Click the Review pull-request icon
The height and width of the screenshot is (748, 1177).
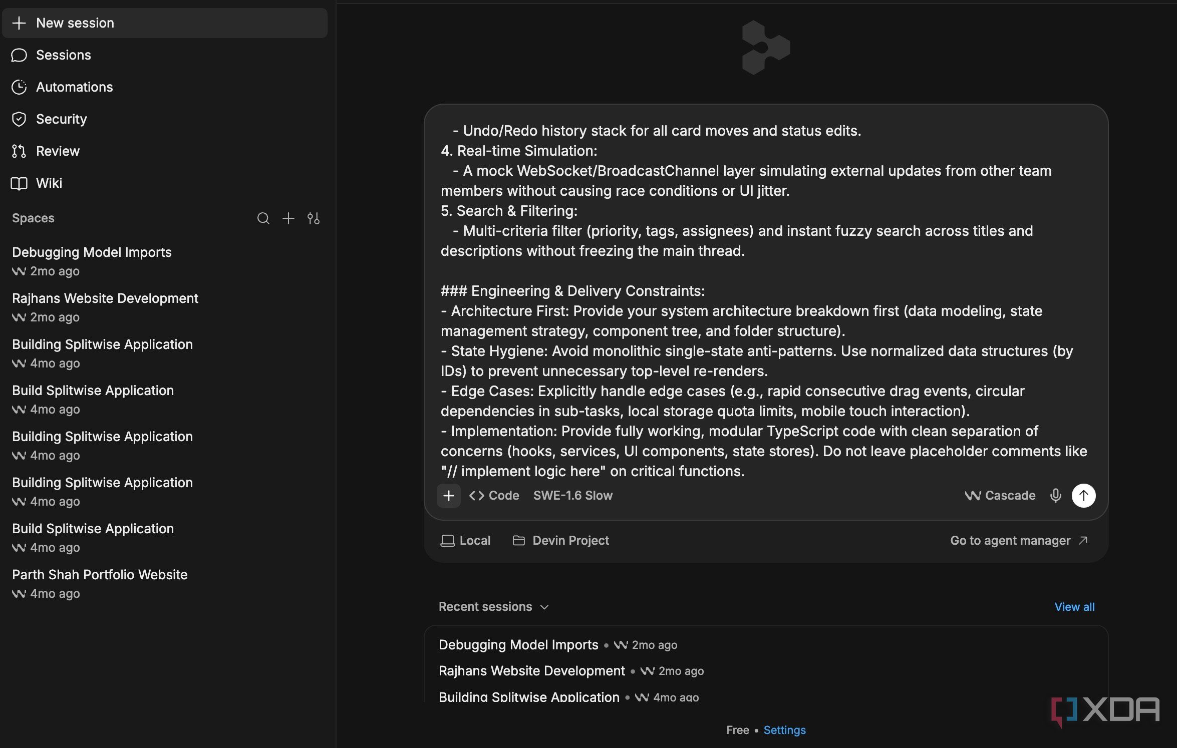(19, 151)
